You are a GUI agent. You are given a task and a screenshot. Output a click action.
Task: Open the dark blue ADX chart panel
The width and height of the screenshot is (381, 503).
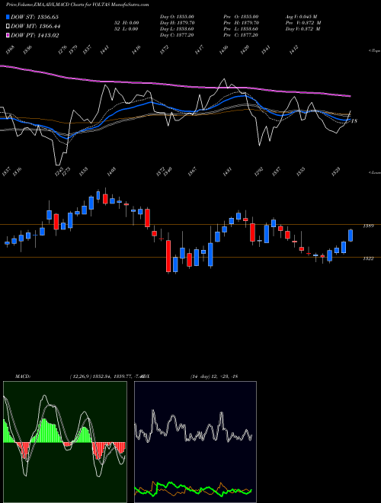click(195, 442)
